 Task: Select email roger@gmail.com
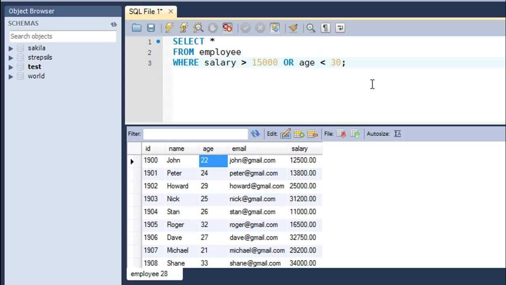(x=257, y=224)
